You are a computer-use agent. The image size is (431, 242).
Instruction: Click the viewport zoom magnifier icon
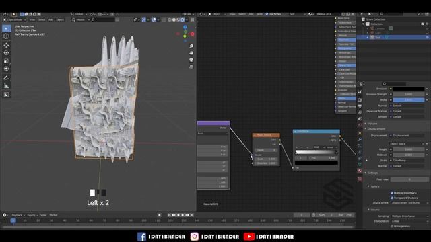(x=191, y=46)
